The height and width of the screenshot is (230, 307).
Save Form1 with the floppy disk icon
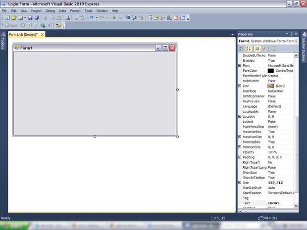[x=30, y=18]
